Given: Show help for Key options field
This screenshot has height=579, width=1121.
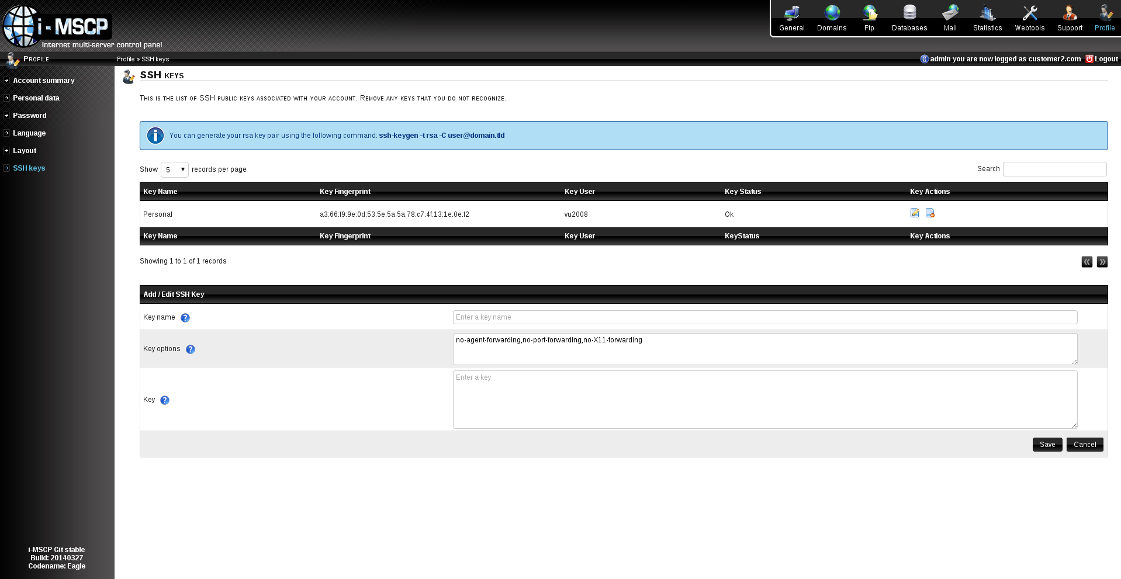Looking at the screenshot, I should click(x=190, y=349).
